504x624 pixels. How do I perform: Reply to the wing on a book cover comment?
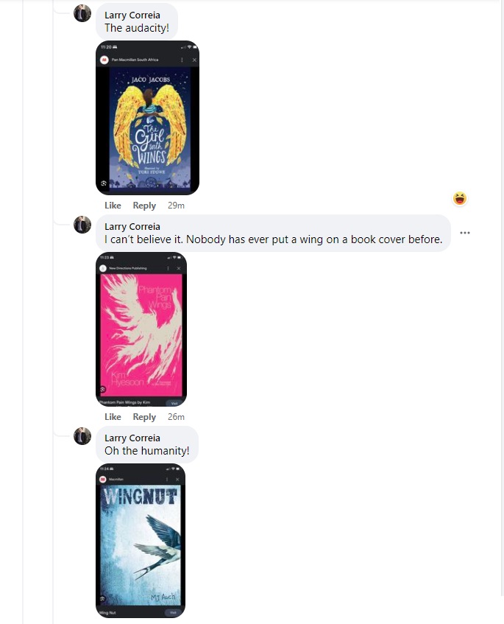click(144, 417)
